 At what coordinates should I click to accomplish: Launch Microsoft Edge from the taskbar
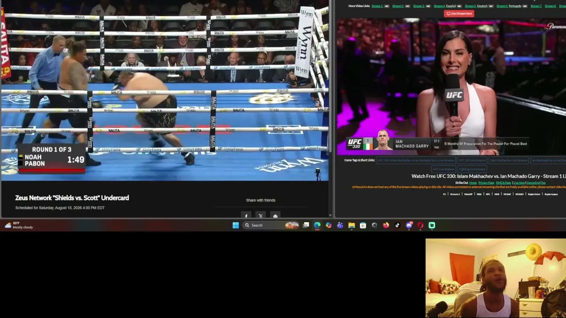coord(317,225)
